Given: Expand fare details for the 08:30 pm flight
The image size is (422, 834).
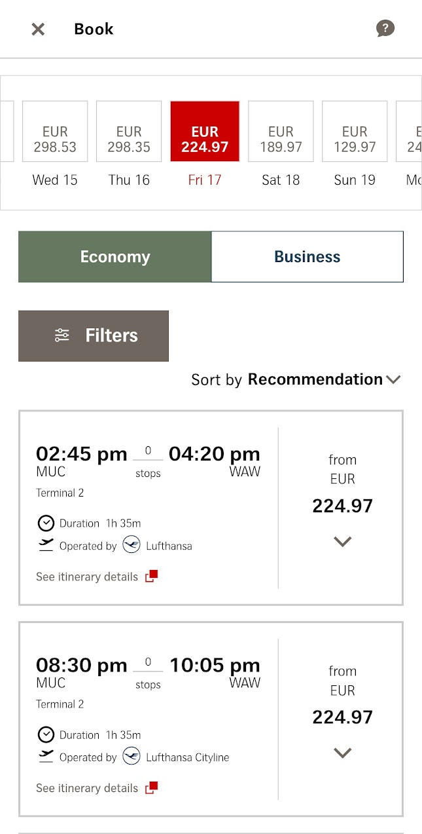Looking at the screenshot, I should pos(342,753).
